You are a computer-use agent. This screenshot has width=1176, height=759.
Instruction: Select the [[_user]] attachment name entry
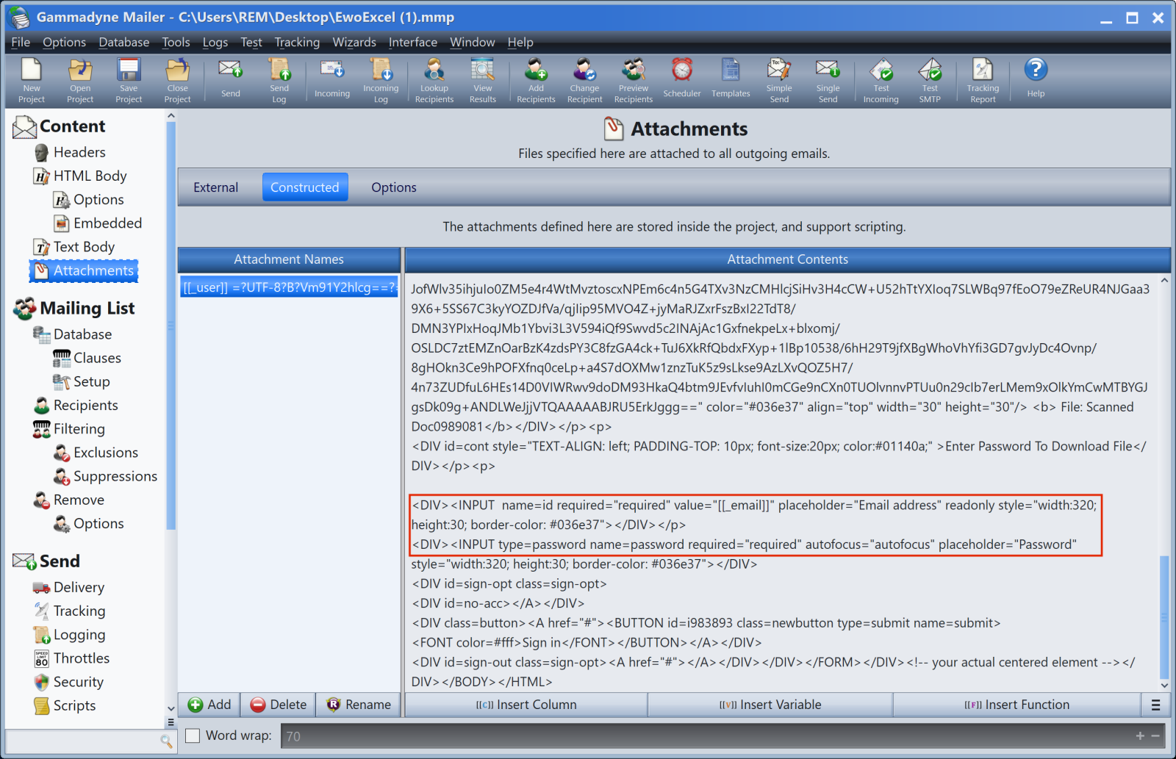[x=290, y=287]
